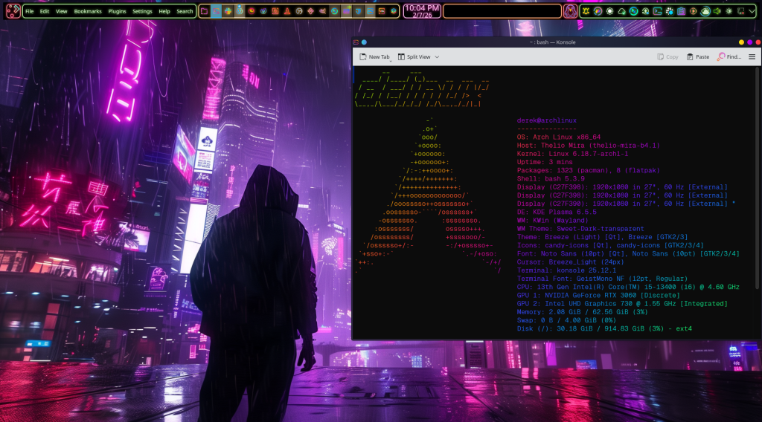The height and width of the screenshot is (422, 762).
Task: Open the clipboard tray icon
Action: coord(681,11)
